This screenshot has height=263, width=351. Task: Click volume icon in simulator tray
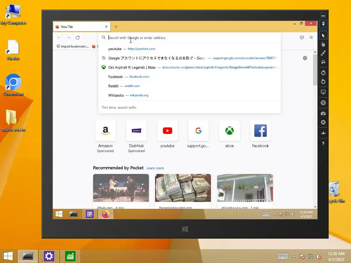click(293, 214)
